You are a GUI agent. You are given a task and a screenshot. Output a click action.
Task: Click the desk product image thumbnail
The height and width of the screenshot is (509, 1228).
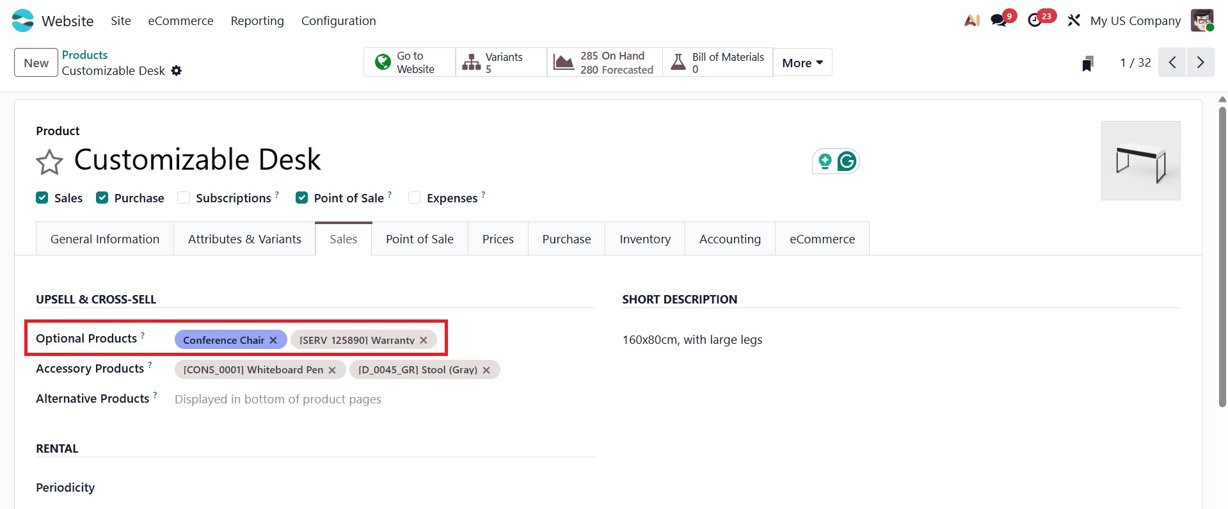pyautogui.click(x=1141, y=161)
